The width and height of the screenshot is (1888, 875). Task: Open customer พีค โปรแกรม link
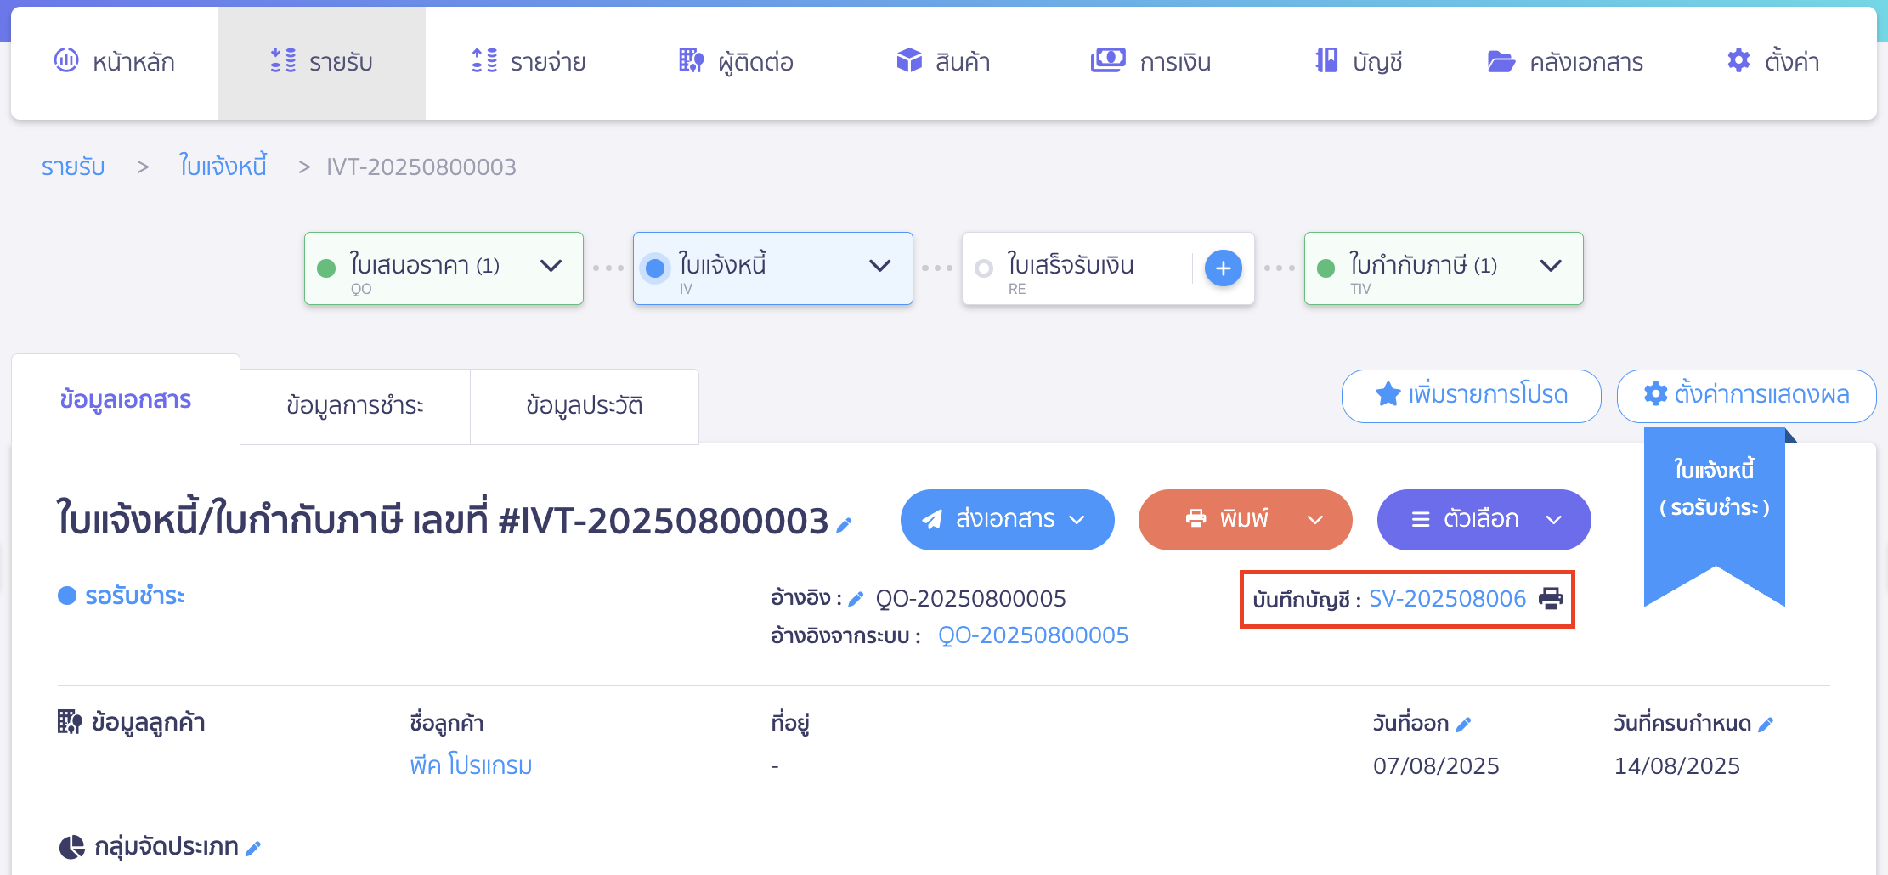point(471,765)
